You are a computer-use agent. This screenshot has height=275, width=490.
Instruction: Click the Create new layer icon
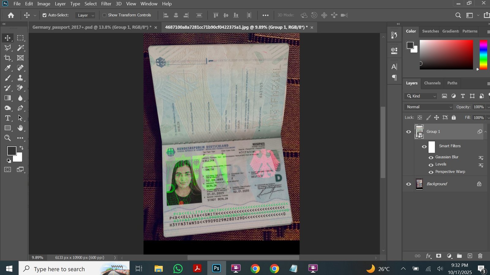470,256
